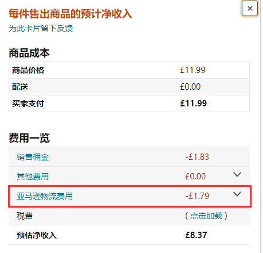Select the 其他费用 amount £0.00
The image size is (263, 253).
point(195,177)
